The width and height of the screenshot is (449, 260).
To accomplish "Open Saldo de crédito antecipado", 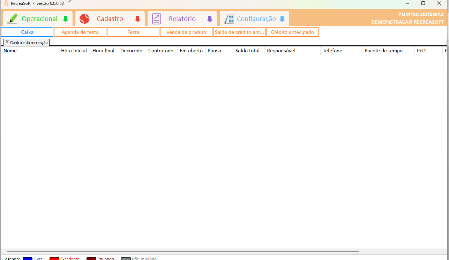I will pyautogui.click(x=239, y=32).
